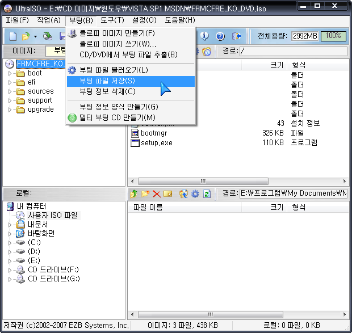Click the local panel blue gear icon
This screenshot has width=352, height=333.
(x=195, y=194)
